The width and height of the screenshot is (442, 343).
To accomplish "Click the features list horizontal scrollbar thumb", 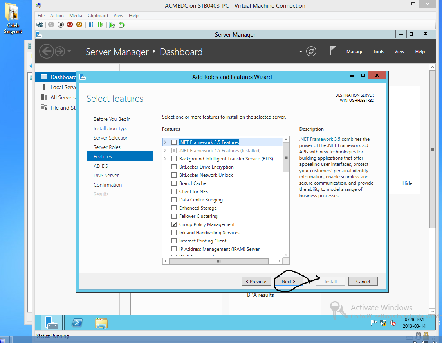I will pyautogui.click(x=219, y=261).
